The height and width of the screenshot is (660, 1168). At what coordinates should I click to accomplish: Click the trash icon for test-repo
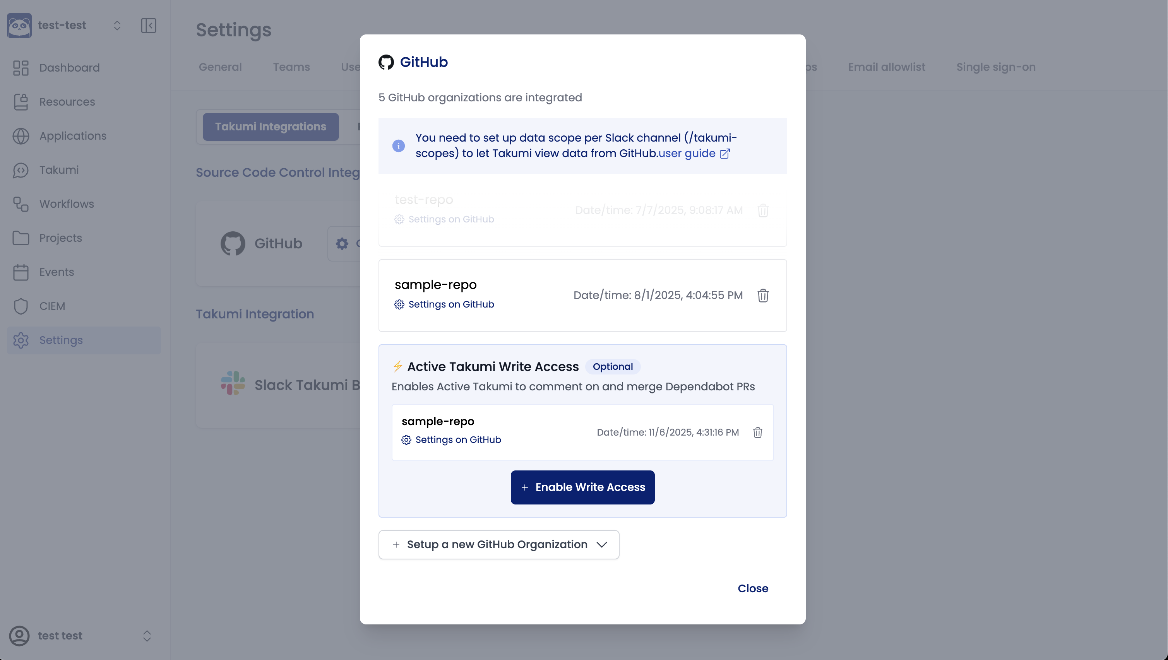click(x=763, y=210)
